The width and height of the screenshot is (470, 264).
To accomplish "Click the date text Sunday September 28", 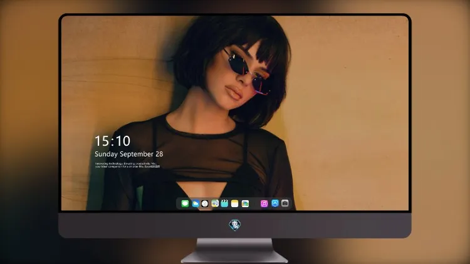I will [x=129, y=154].
